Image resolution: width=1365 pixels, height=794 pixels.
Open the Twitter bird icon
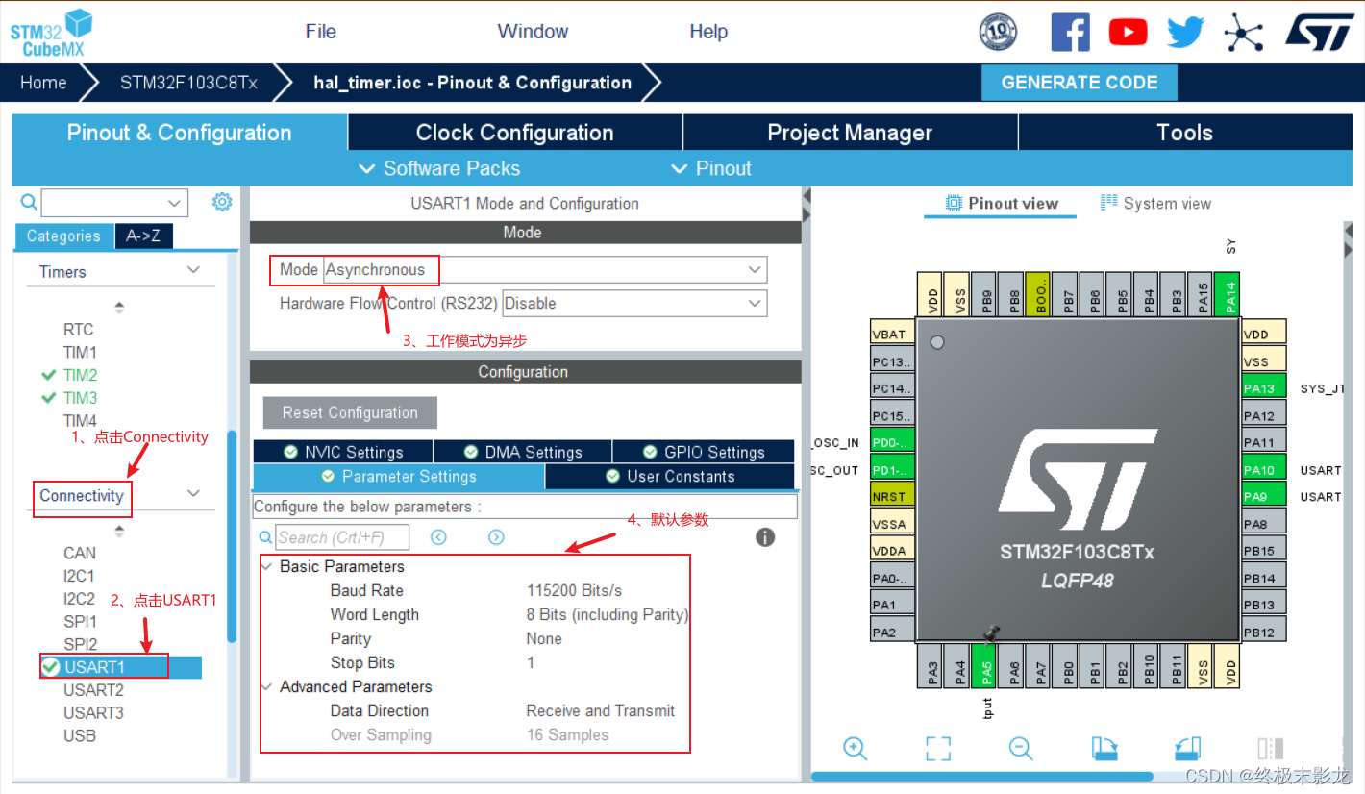1185,32
